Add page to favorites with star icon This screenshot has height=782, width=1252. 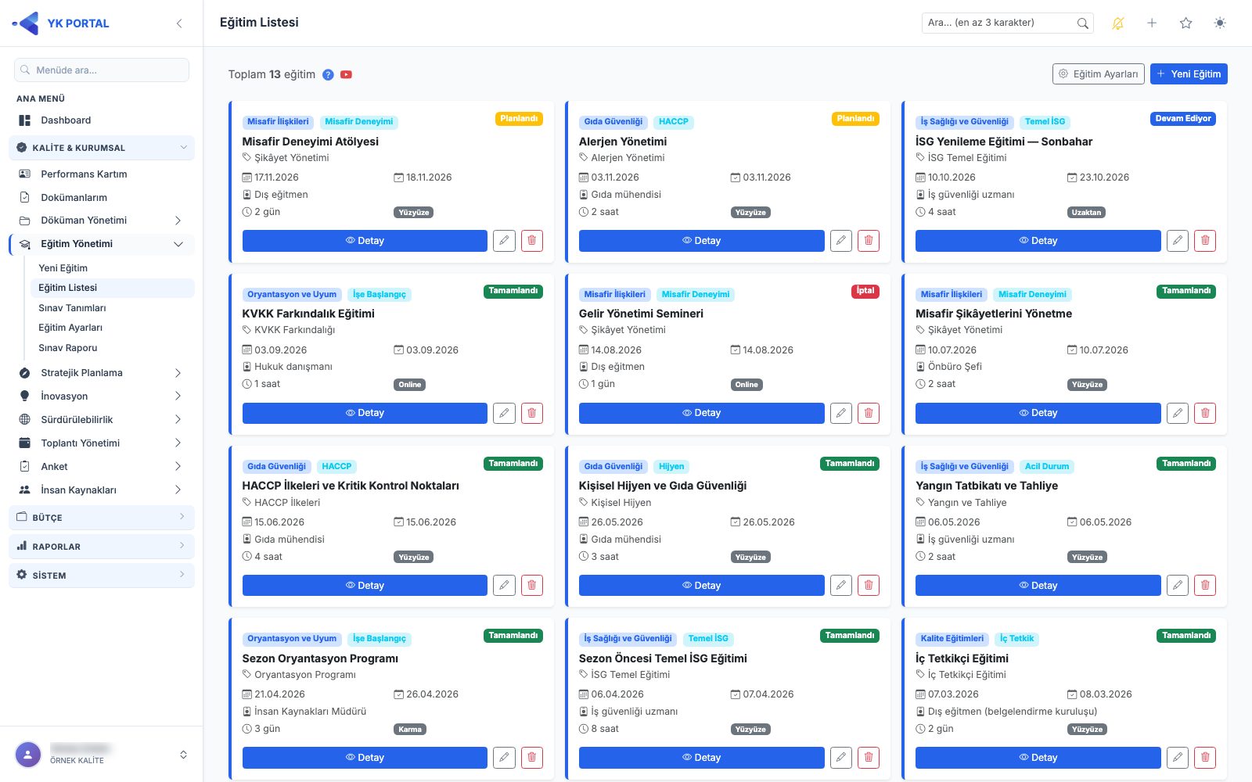(x=1185, y=23)
